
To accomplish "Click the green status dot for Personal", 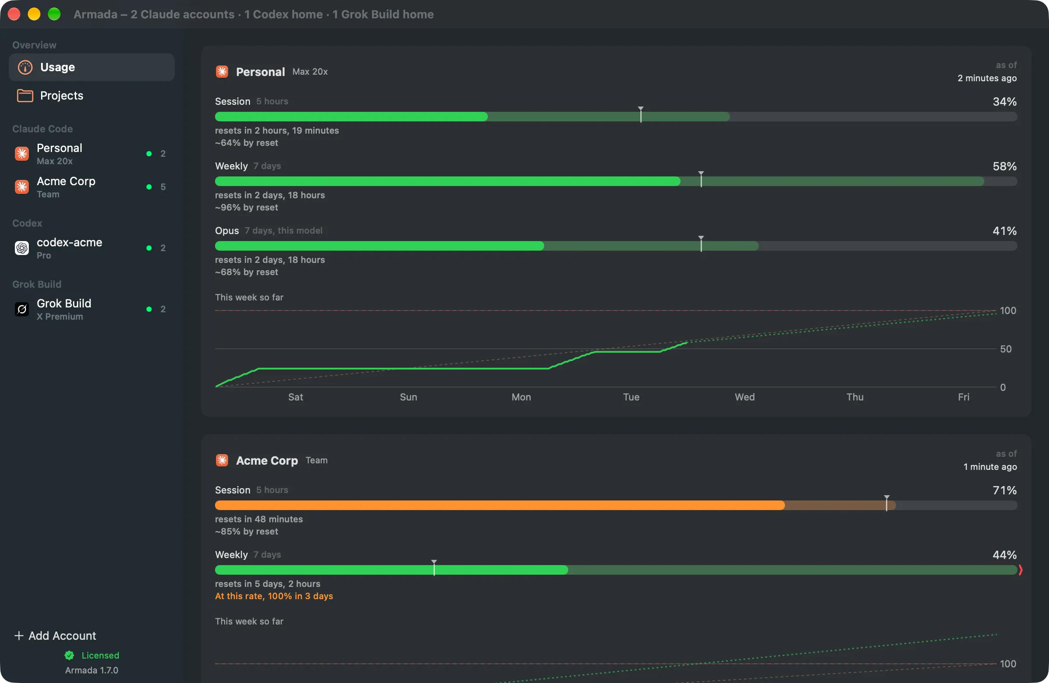I will 149,154.
